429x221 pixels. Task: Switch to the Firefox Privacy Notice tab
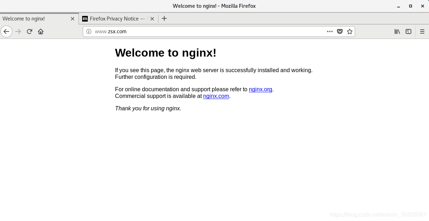(x=119, y=19)
